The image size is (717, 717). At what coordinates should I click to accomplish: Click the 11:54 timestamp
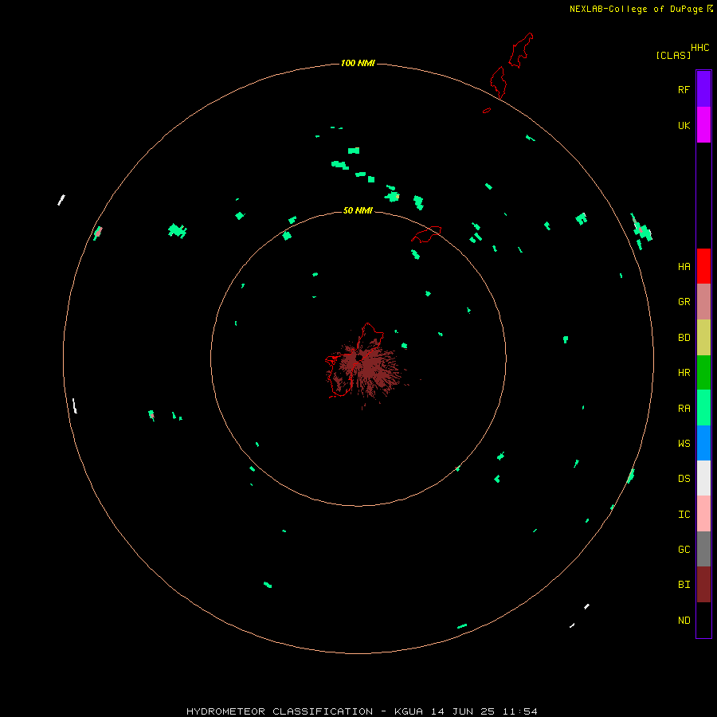pos(520,711)
